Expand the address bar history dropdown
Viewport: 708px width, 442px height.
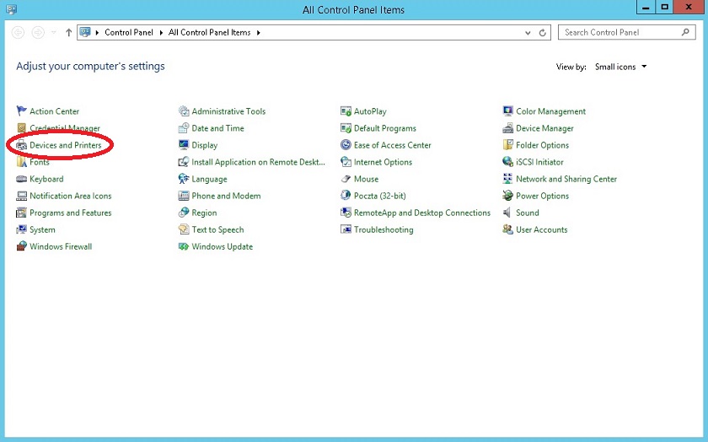pos(528,33)
